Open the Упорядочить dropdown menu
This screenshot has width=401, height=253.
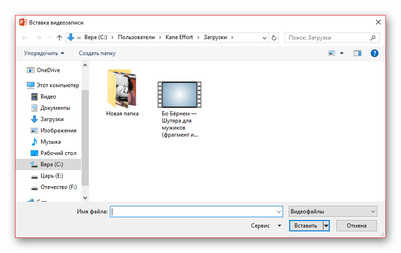[44, 54]
